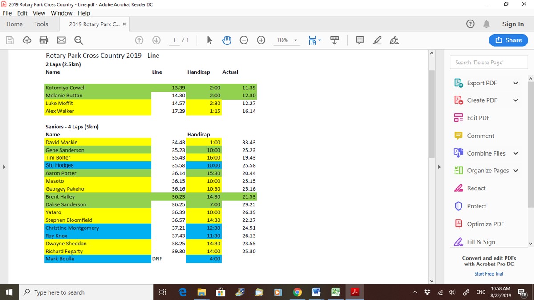Expand the Combine Files chevron
The width and height of the screenshot is (534, 300).
[x=516, y=153]
